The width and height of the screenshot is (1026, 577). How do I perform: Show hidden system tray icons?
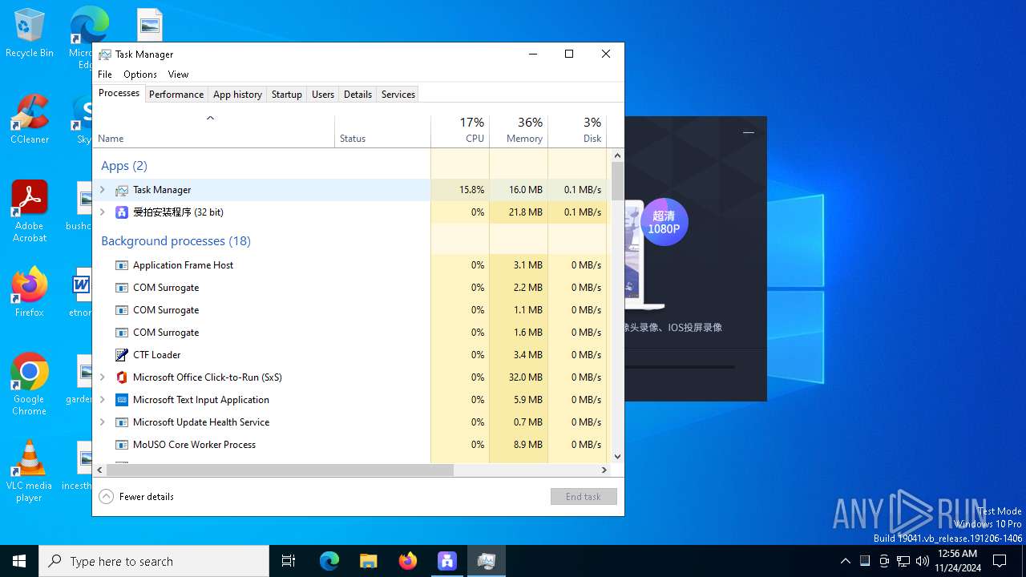[845, 561]
